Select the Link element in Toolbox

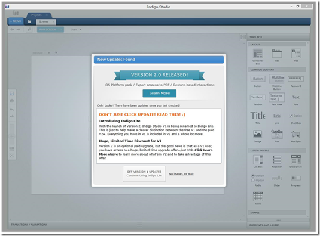click(277, 119)
